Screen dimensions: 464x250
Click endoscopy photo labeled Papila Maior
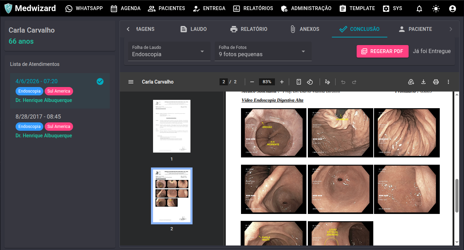click(274, 233)
